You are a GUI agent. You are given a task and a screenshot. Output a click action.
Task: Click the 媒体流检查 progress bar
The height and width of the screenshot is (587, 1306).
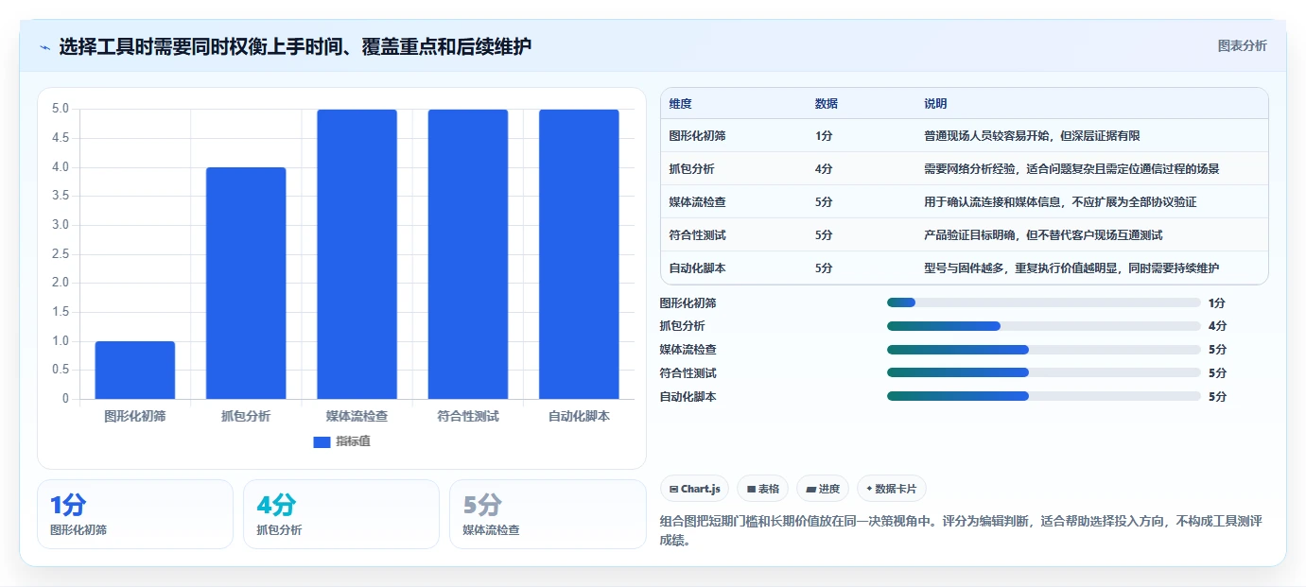1044,350
